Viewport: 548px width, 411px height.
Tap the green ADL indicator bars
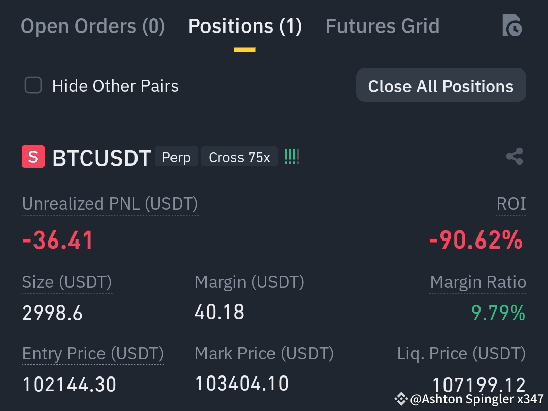click(292, 157)
